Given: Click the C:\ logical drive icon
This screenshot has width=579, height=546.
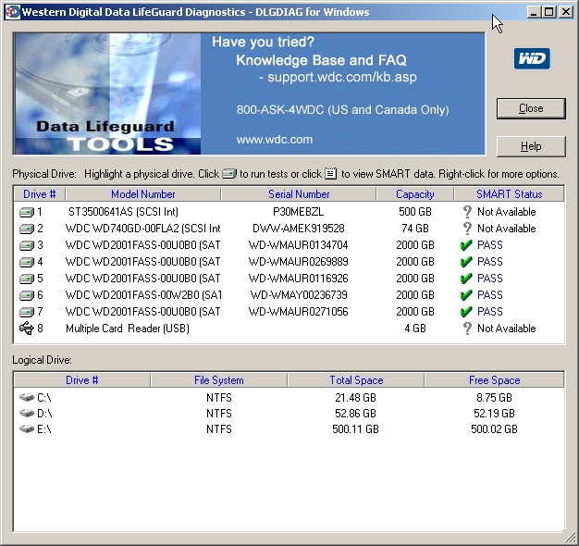Looking at the screenshot, I should (x=27, y=398).
